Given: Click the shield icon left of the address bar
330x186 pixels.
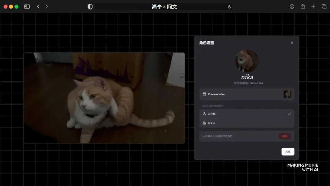Looking at the screenshot, I should (x=90, y=6).
